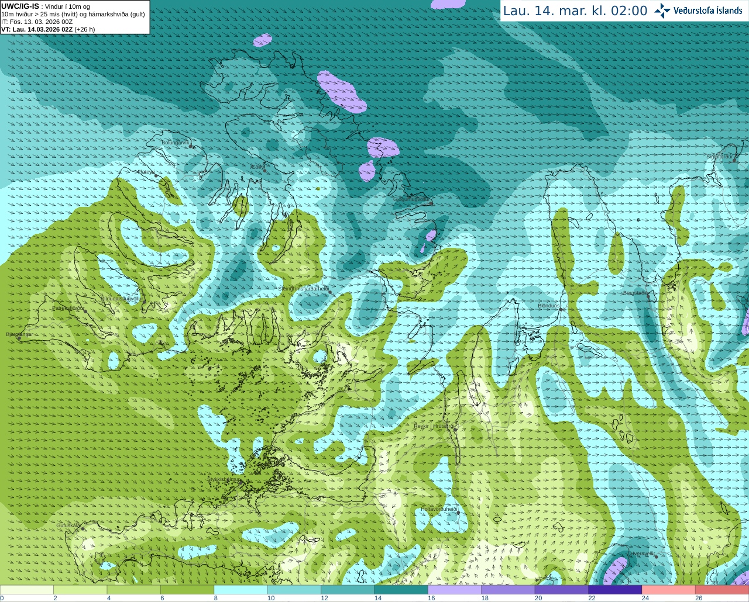Click the 16–18 m/s lavender legend swatch
Image resolution: width=749 pixels, height=602 pixels.
(x=455, y=590)
